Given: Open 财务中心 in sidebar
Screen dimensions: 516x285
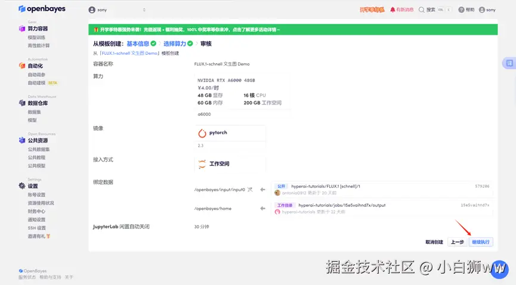Looking at the screenshot, I should pyautogui.click(x=36, y=211).
